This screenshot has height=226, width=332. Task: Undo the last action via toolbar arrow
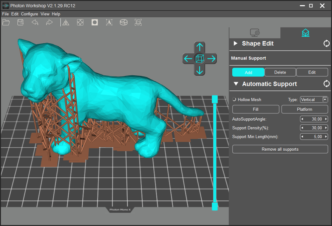point(35,23)
